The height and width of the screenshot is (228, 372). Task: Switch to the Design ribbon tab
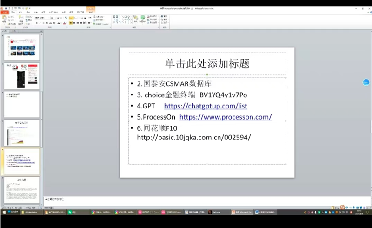[x=28, y=12]
